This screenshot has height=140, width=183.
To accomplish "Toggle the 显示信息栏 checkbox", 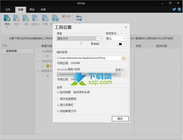I will pos(58,105).
